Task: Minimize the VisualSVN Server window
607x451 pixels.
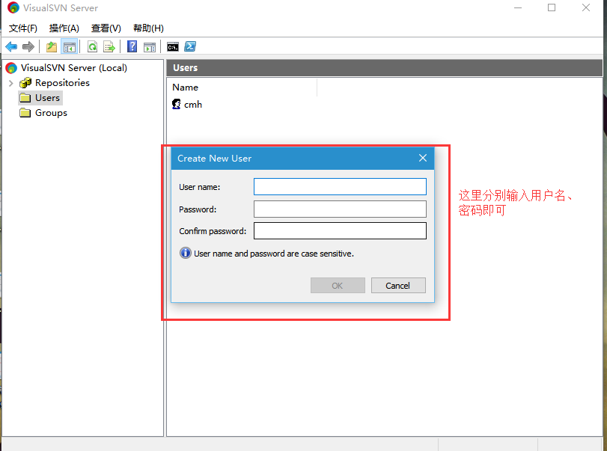Action: pyautogui.click(x=518, y=7)
